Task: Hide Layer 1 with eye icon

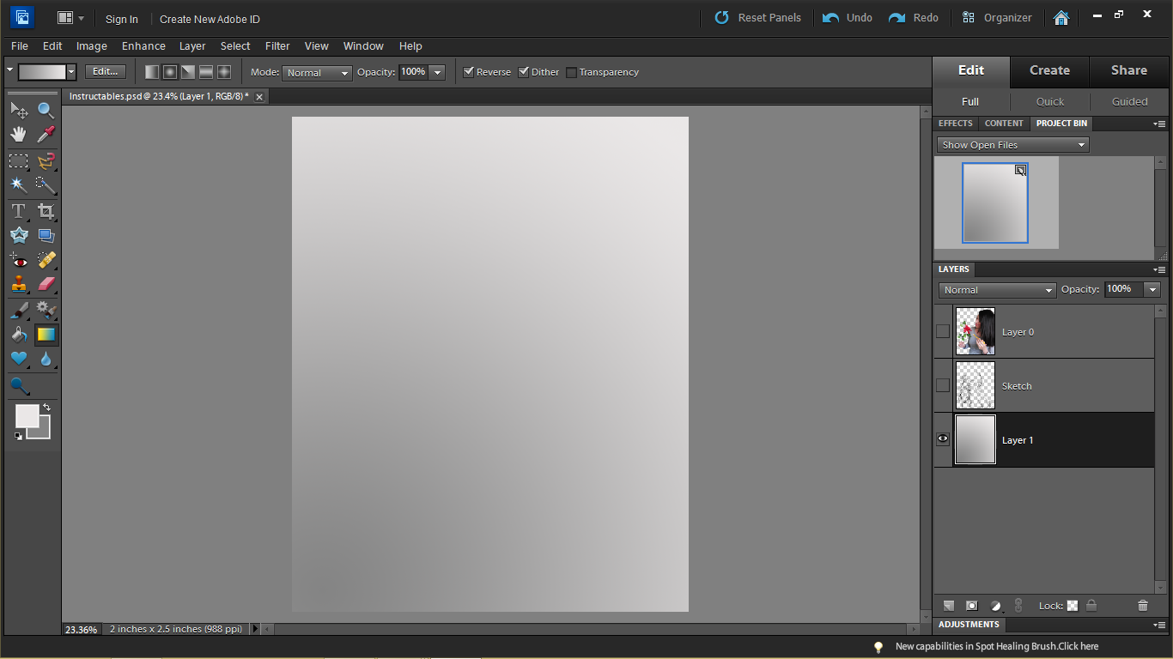Action: pos(943,439)
